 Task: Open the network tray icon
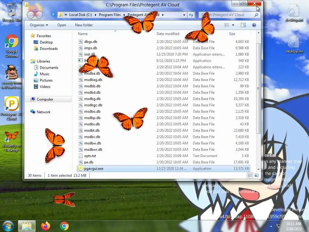pos(279,226)
